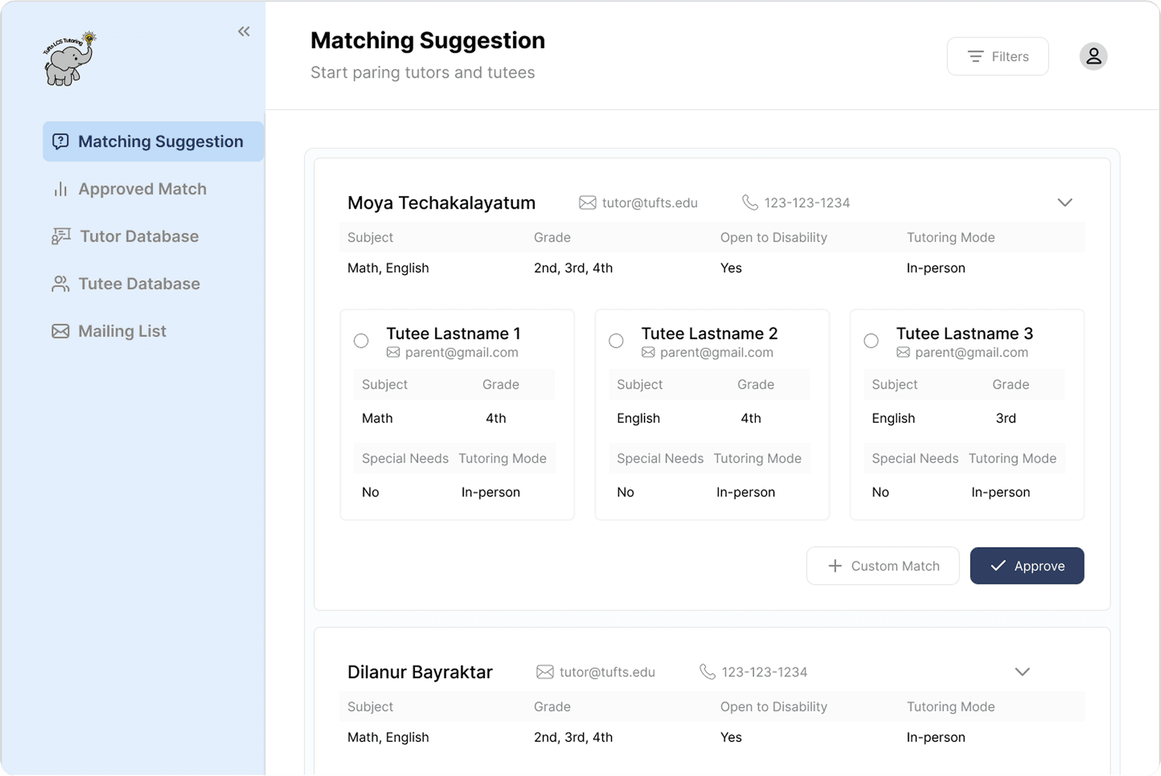
Task: Open the Tutor Database menu item
Action: tap(139, 236)
